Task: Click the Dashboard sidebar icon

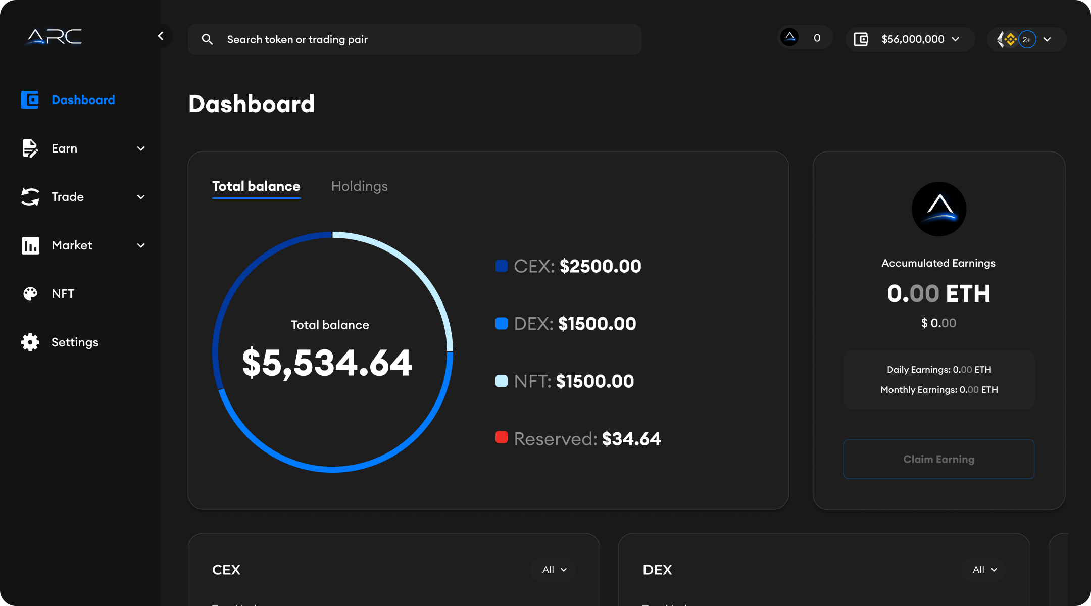Action: (30, 99)
